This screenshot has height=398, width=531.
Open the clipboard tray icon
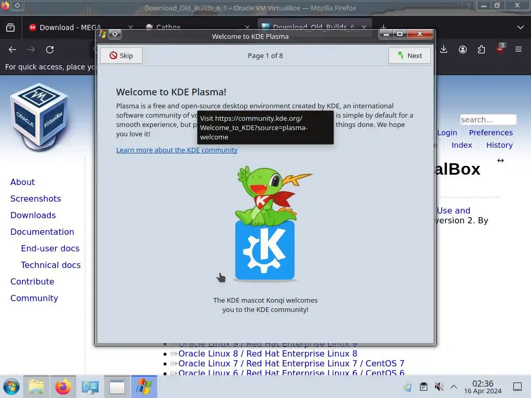click(x=423, y=387)
